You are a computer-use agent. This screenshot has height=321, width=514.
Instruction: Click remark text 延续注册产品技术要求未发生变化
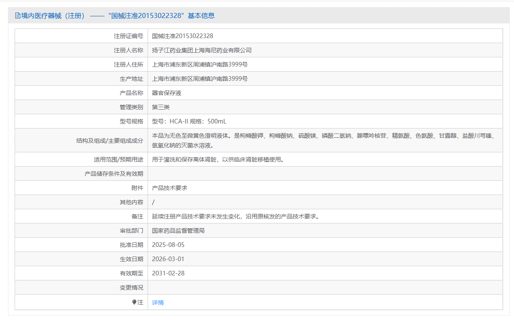click(235, 216)
